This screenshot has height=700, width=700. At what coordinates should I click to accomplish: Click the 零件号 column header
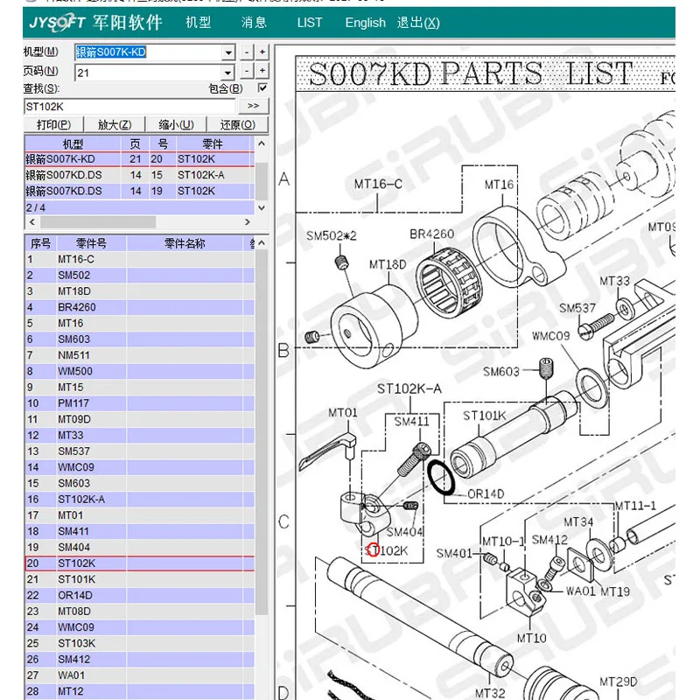[91, 243]
